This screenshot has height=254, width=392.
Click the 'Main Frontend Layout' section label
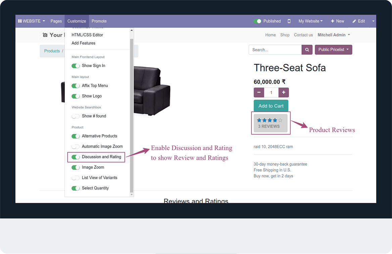point(88,57)
